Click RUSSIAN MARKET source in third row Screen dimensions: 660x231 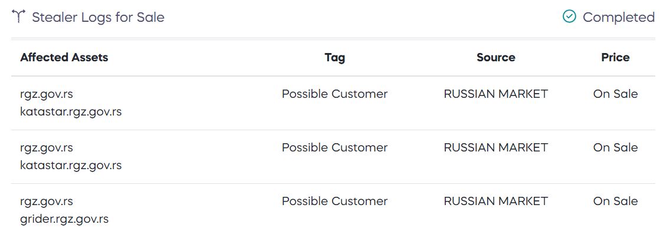coord(496,201)
